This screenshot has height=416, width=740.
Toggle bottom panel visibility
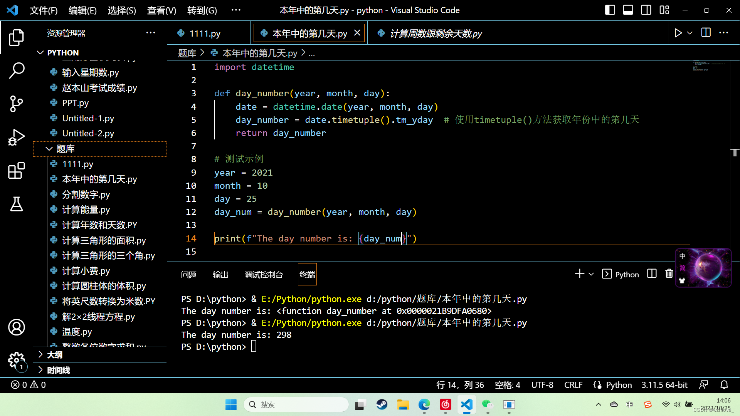[628, 10]
